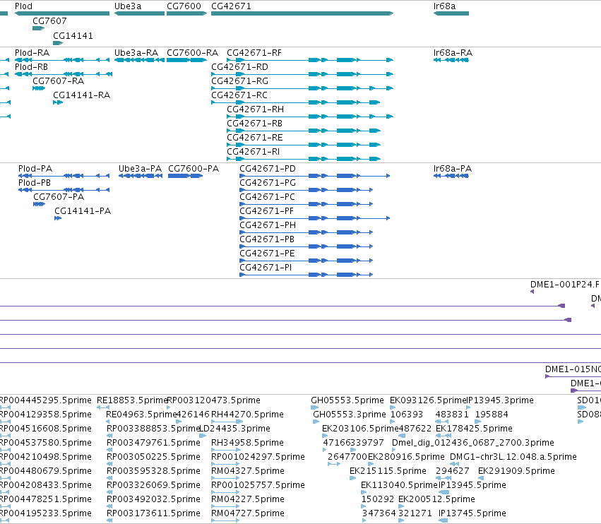Open EST label EK200512.5prime
This screenshot has height=524, width=601.
click(436, 499)
